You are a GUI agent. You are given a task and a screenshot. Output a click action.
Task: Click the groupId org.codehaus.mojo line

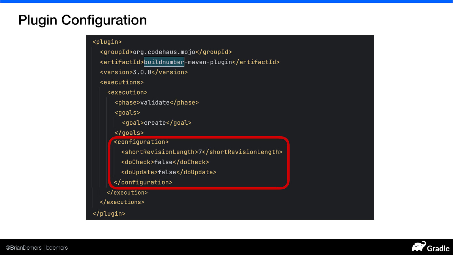pos(166,52)
